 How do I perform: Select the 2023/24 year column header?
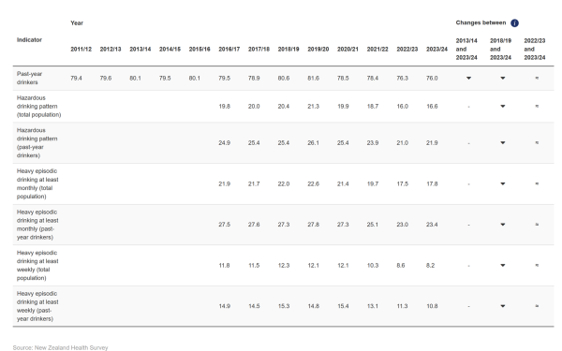[x=436, y=49]
